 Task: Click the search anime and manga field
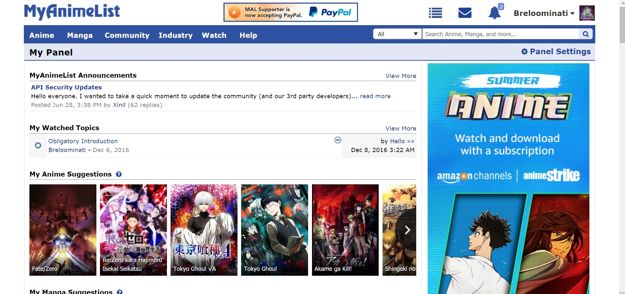tap(500, 34)
